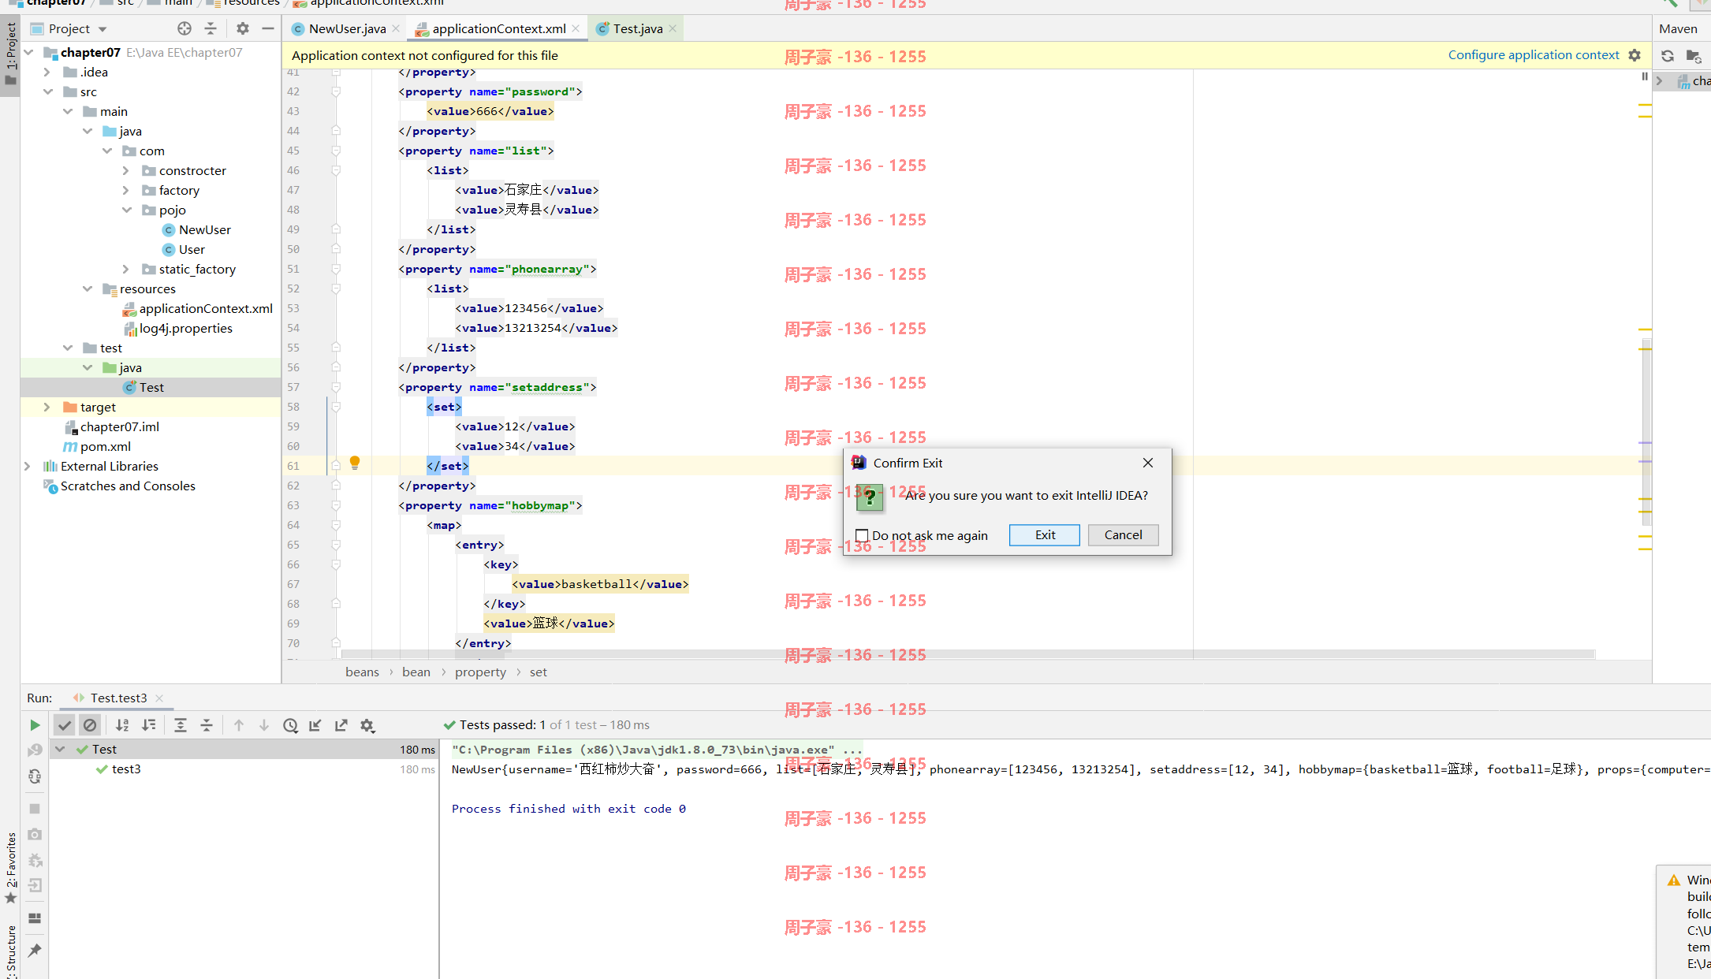Click bean breadcrumb
Screen dimensions: 1711x979
point(416,672)
